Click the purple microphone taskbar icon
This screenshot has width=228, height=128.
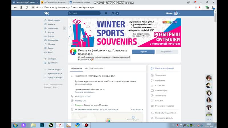(24, 125)
